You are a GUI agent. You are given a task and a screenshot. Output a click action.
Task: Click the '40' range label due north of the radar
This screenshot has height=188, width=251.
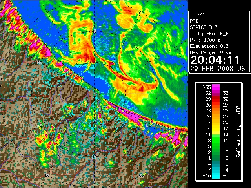point(95,31)
